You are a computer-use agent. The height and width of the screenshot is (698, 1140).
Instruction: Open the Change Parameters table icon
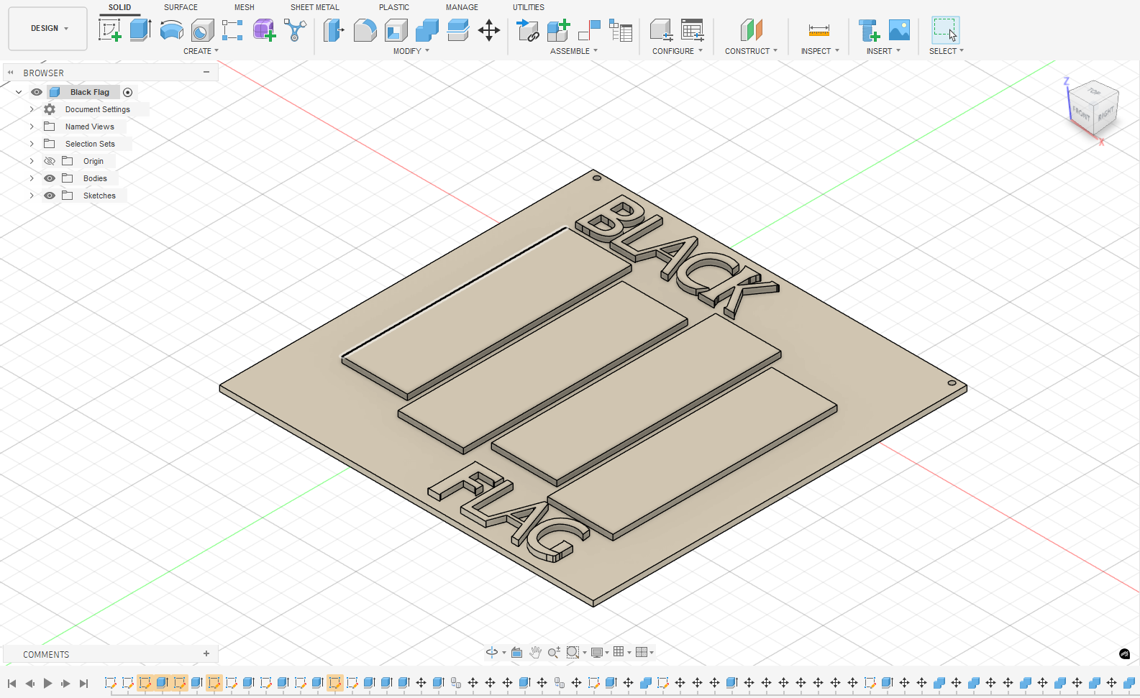692,30
